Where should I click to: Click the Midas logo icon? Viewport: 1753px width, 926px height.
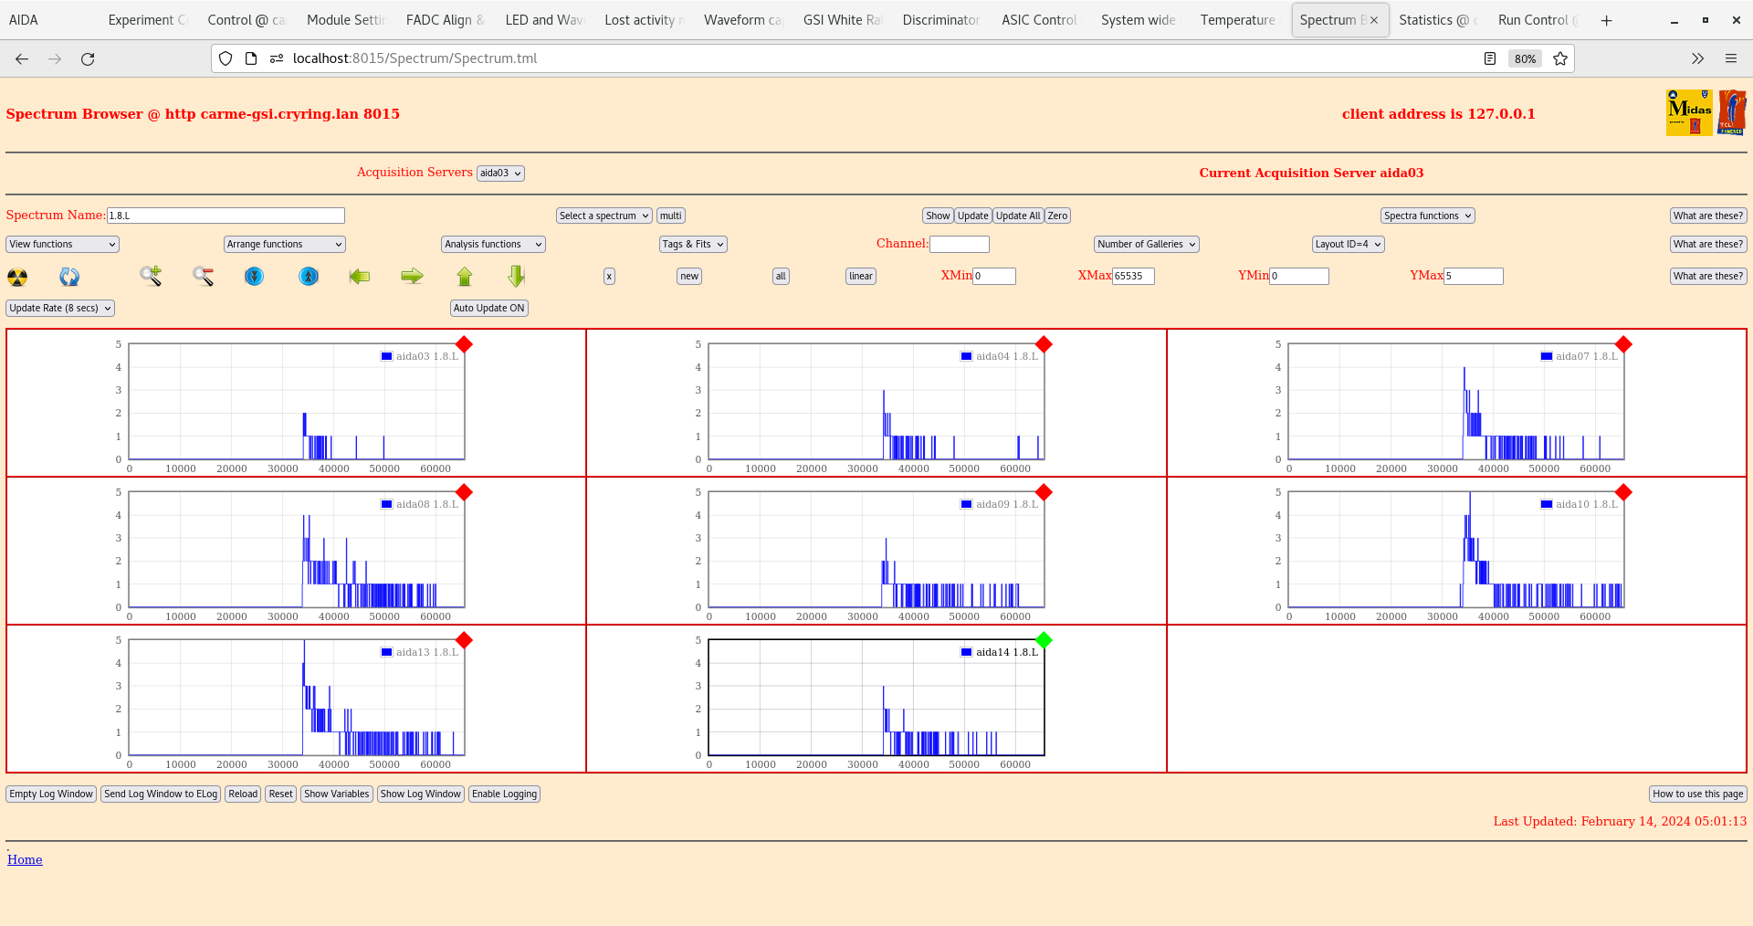[1688, 111]
